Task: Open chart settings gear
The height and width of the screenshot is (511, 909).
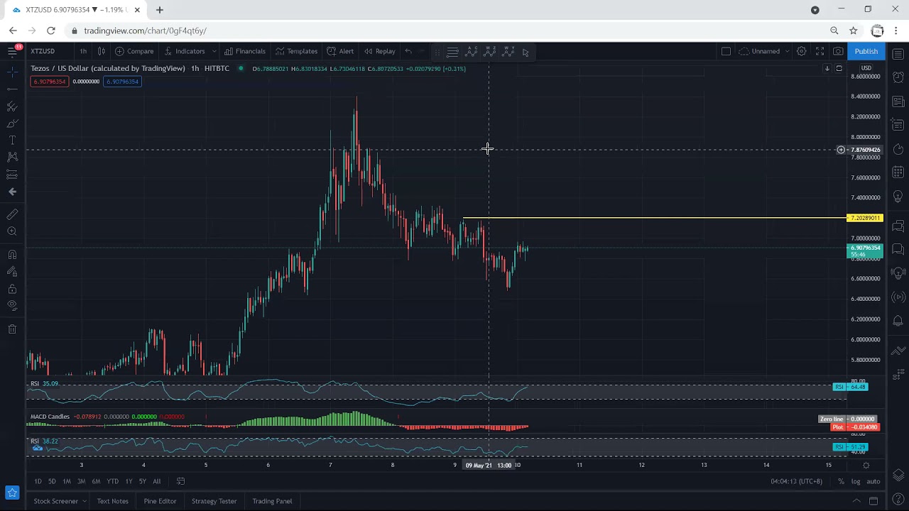Action: [x=801, y=51]
